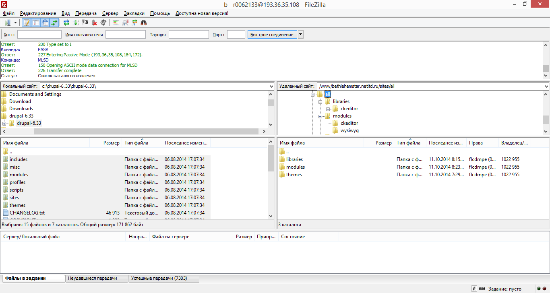
Task: Toggle local directory tree display
Action: [x=36, y=23]
